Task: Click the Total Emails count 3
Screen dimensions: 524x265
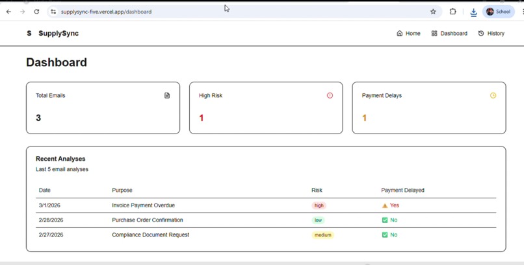Action: (x=38, y=118)
